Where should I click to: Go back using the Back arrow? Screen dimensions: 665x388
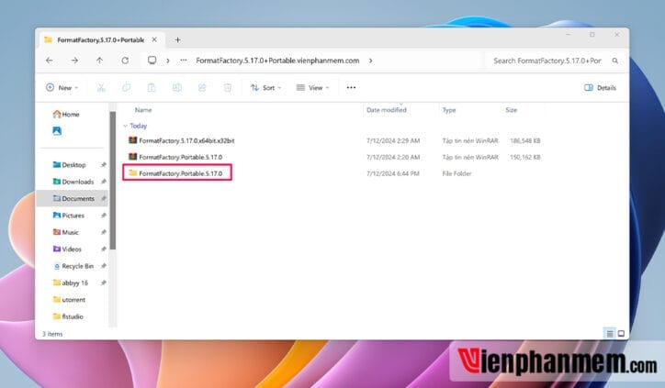(x=50, y=61)
